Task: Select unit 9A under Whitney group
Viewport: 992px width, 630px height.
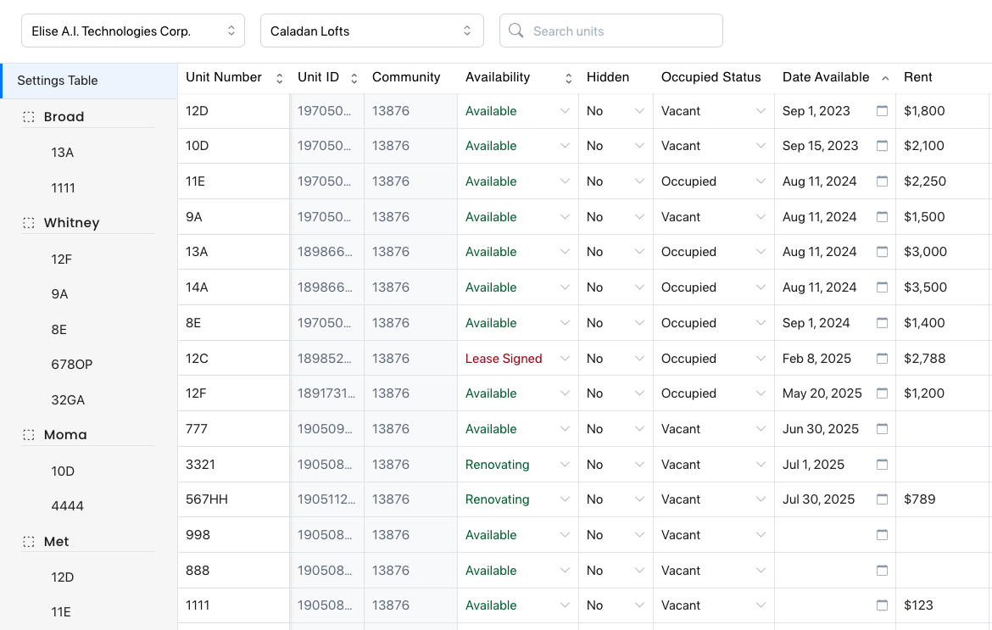Action: click(59, 294)
